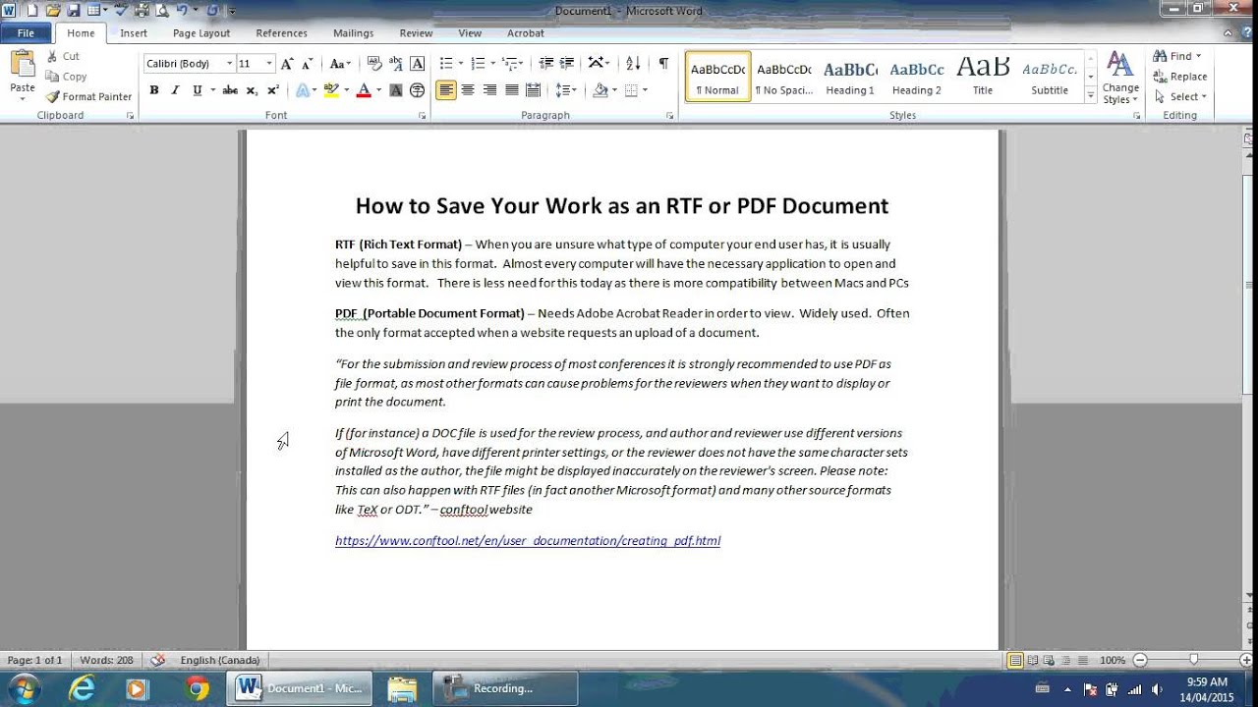Screen dimensions: 1258x707
Task: Apply the Title style
Action: pyautogui.click(x=983, y=77)
